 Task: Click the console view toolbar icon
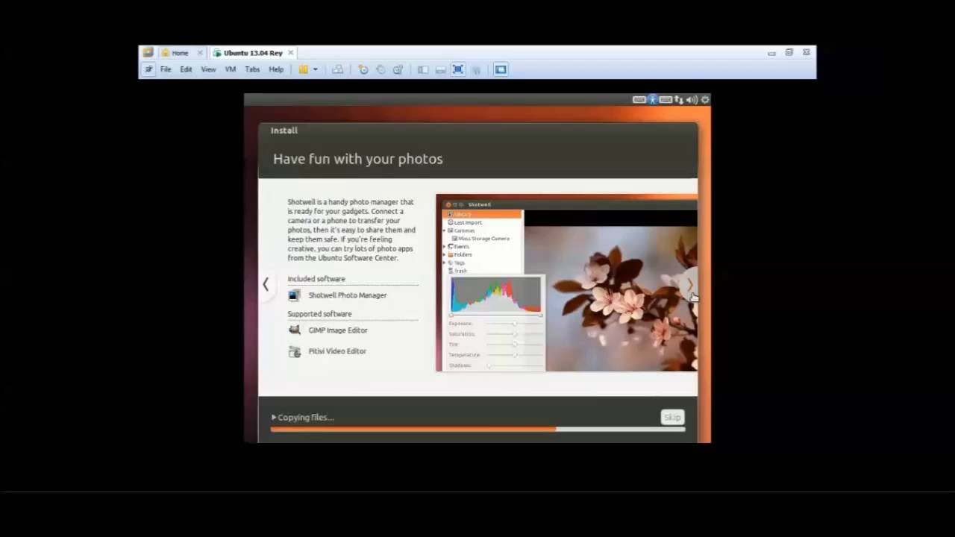[x=501, y=69]
